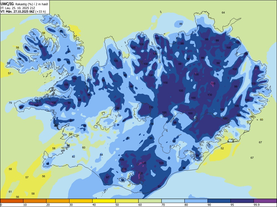Choose the navy 95–99.9 legend swatch
Image resolution: width=277 pixels, height=207 pixels.
242,201
